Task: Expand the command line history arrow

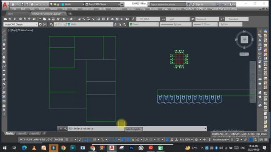Action: tap(205, 128)
